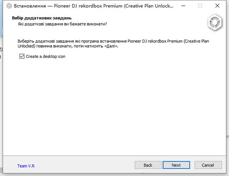The image size is (229, 176).
Task: Uncheck the Create a desktop icon checkbox
Action: point(22,56)
